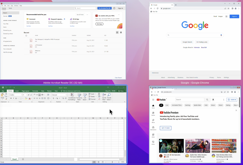Viewport: 243px width, 165px height.
Task: Click the Try Acrobat Pro DC button
Action: tap(104, 8)
